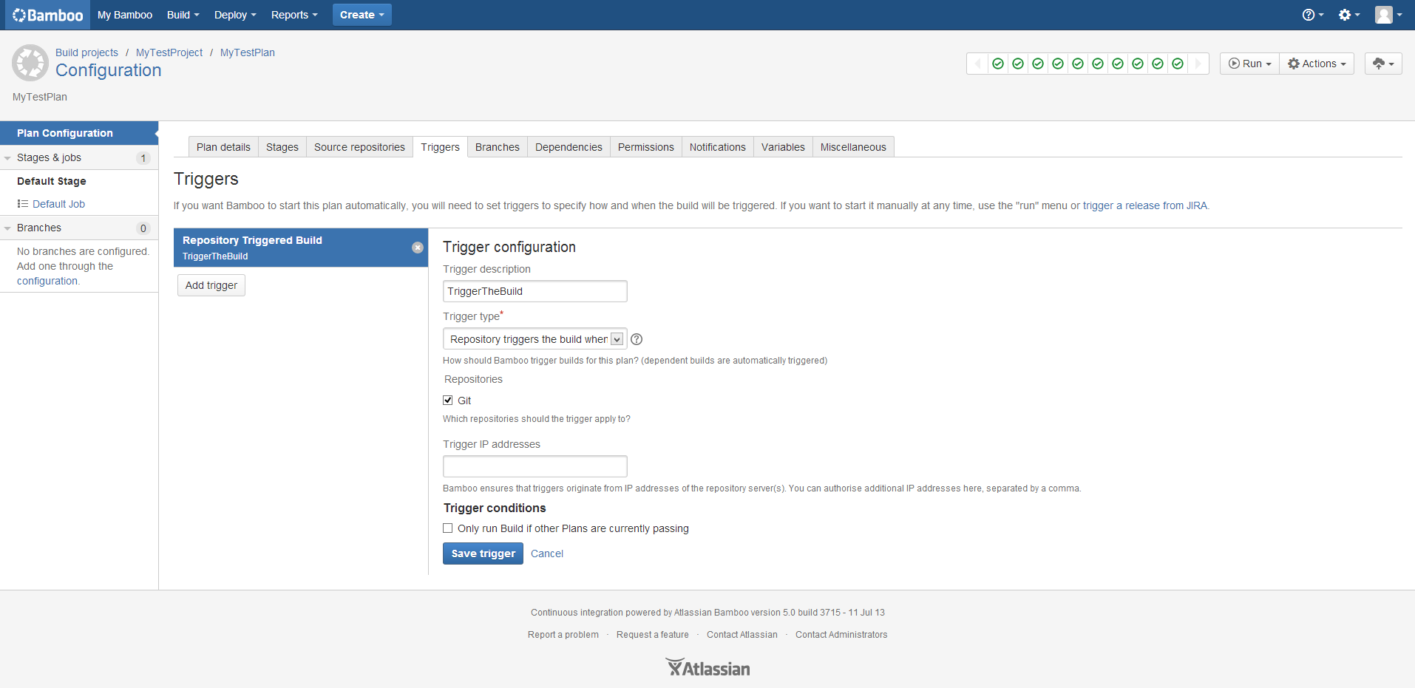Image resolution: width=1415 pixels, height=688 pixels.
Task: Open the MyTestPlan breadcrumb link
Action: (x=248, y=52)
